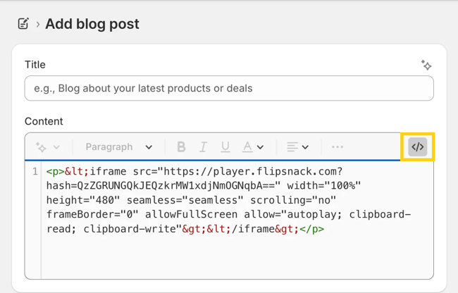Click the text color A icon
Screen dimensions: 458x293
point(247,147)
